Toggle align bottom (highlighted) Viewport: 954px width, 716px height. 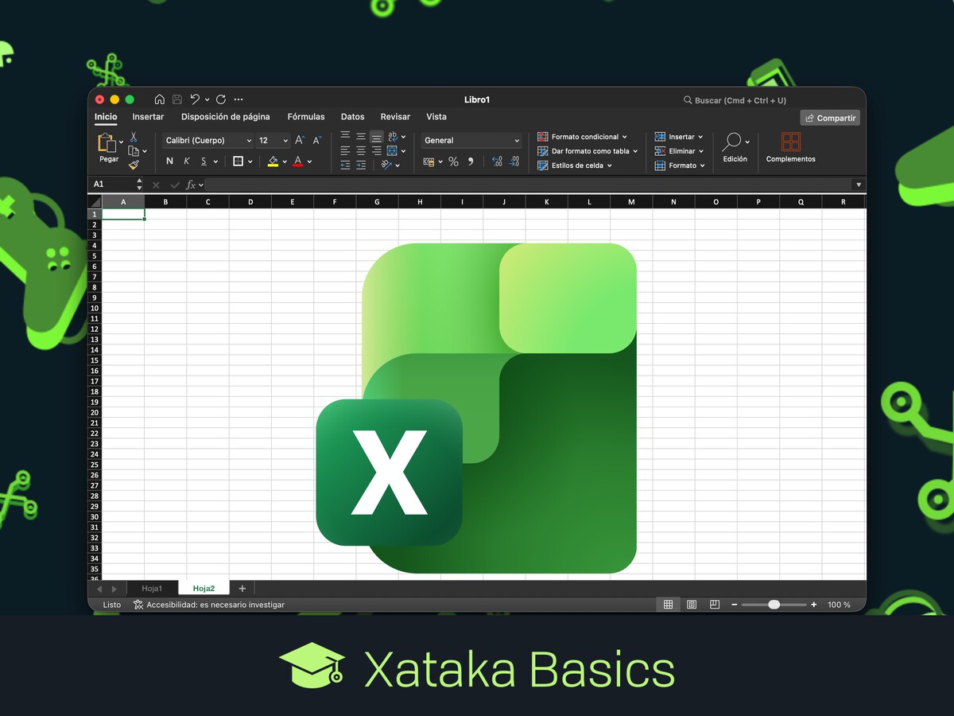pyautogui.click(x=377, y=137)
